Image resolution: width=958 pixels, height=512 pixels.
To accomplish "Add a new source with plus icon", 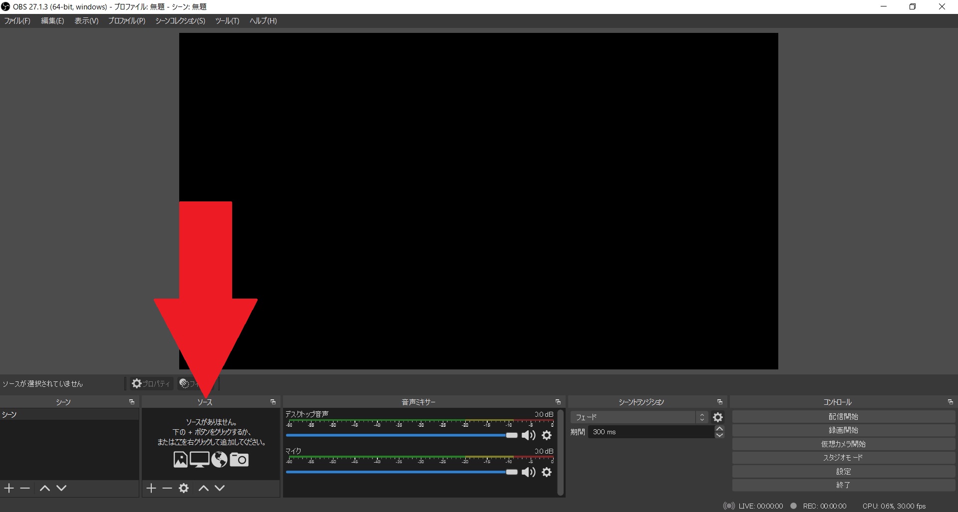I will coord(151,488).
